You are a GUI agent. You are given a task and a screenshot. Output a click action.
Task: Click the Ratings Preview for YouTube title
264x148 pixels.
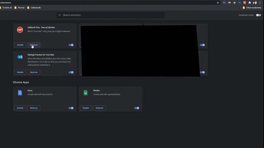coord(41,55)
